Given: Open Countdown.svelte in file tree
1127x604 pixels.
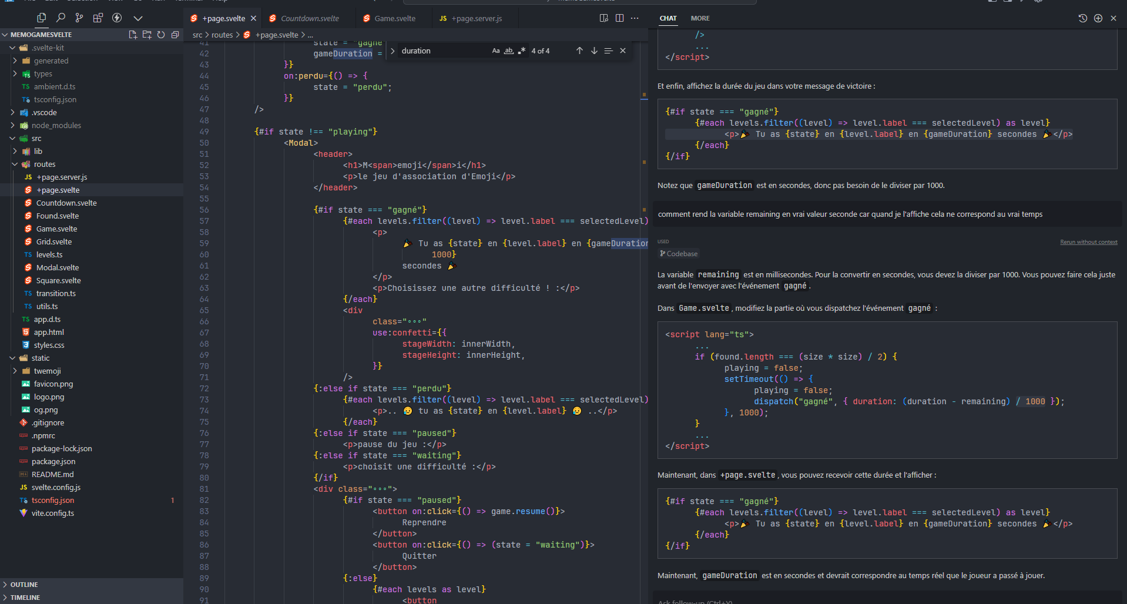Looking at the screenshot, I should [92, 203].
